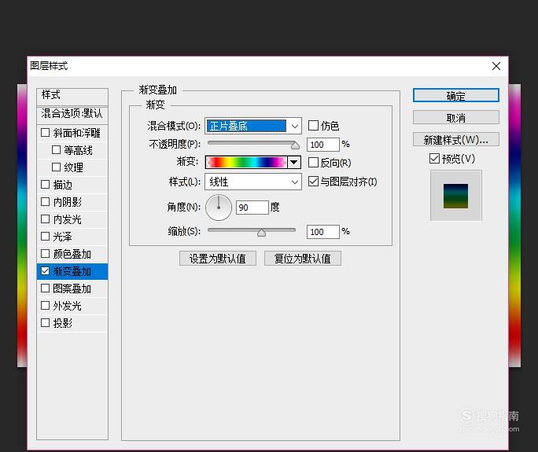Click the 角度 degree input field

click(x=252, y=208)
